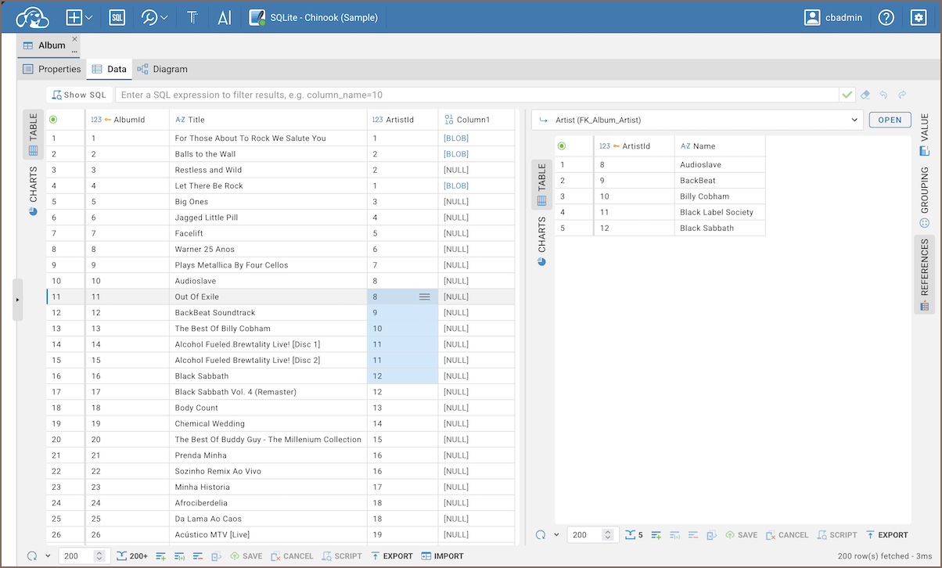942x568 pixels.
Task: Open the cbadmin user menu
Action: pyautogui.click(x=833, y=17)
